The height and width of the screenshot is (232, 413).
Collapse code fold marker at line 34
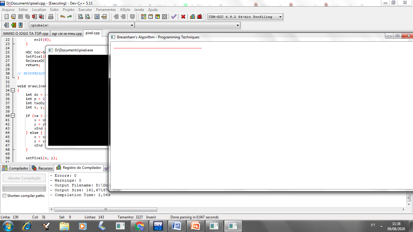pos(13,90)
